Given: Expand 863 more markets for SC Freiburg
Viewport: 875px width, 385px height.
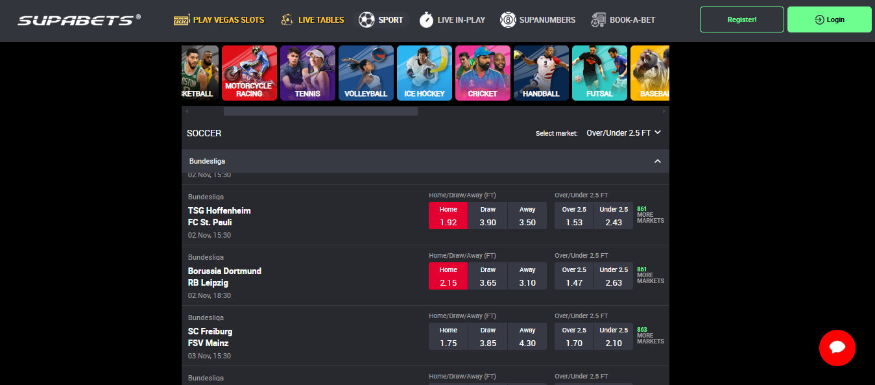Looking at the screenshot, I should point(650,336).
